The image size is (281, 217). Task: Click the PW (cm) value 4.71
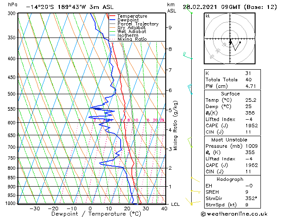[251, 86]
